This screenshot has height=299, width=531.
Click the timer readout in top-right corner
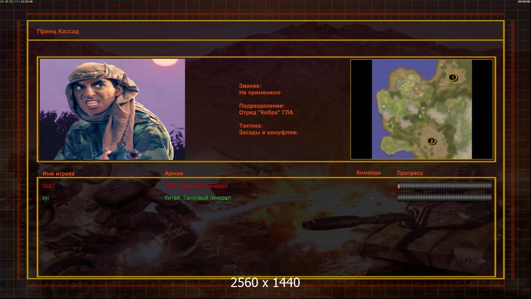(x=524, y=1)
